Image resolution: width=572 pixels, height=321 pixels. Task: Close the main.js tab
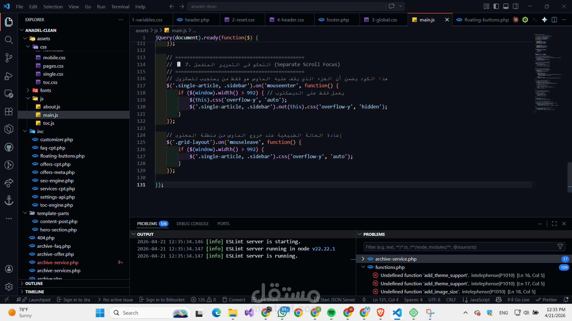pos(447,20)
